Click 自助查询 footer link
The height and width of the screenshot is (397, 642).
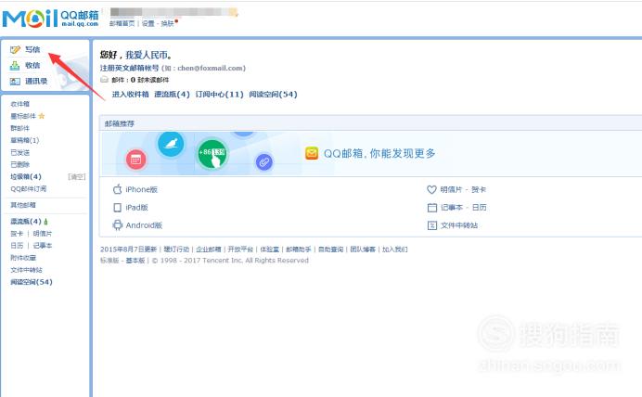(x=330, y=250)
